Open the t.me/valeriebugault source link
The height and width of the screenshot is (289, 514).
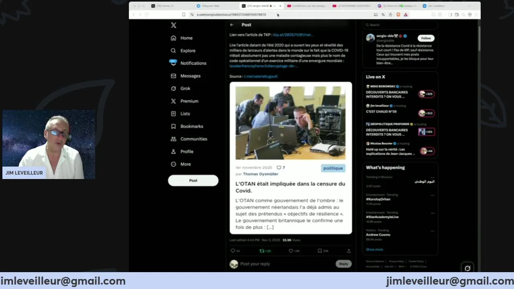click(x=261, y=76)
